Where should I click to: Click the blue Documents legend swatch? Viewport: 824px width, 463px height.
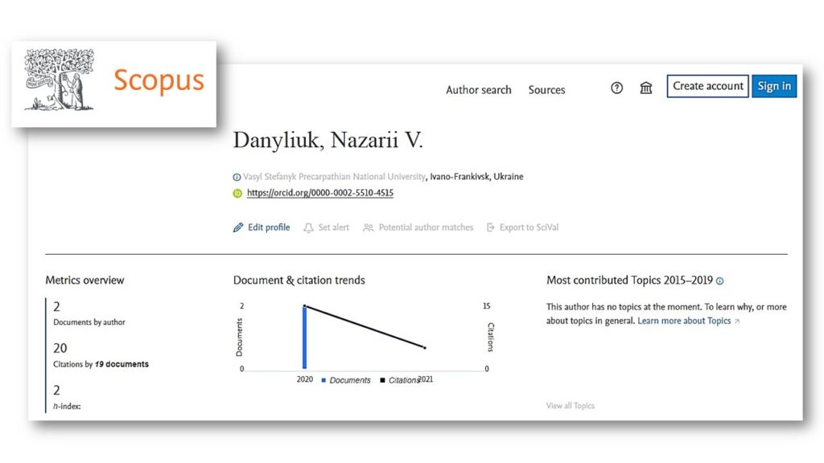click(323, 380)
